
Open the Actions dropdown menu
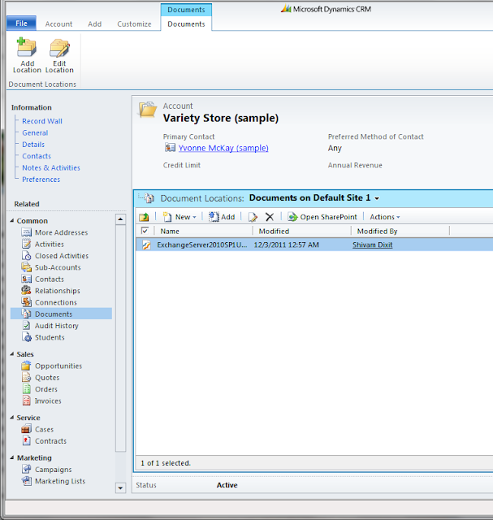coord(385,217)
